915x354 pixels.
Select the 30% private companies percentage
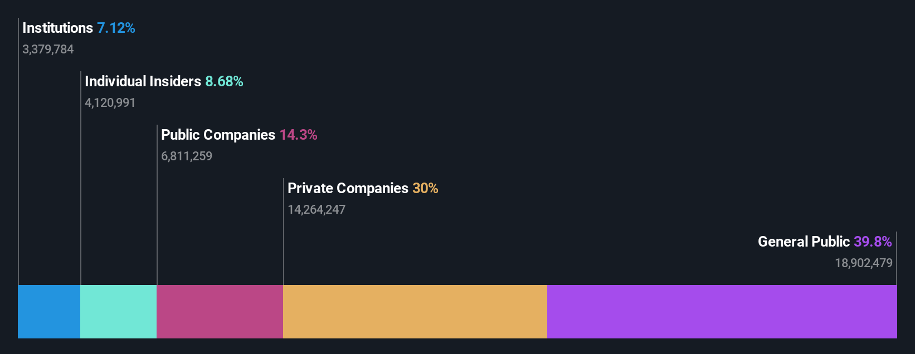[x=425, y=188]
